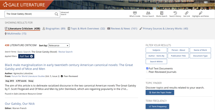Click the Revise Search link
This screenshot has height=110, width=215.
[x=65, y=52]
